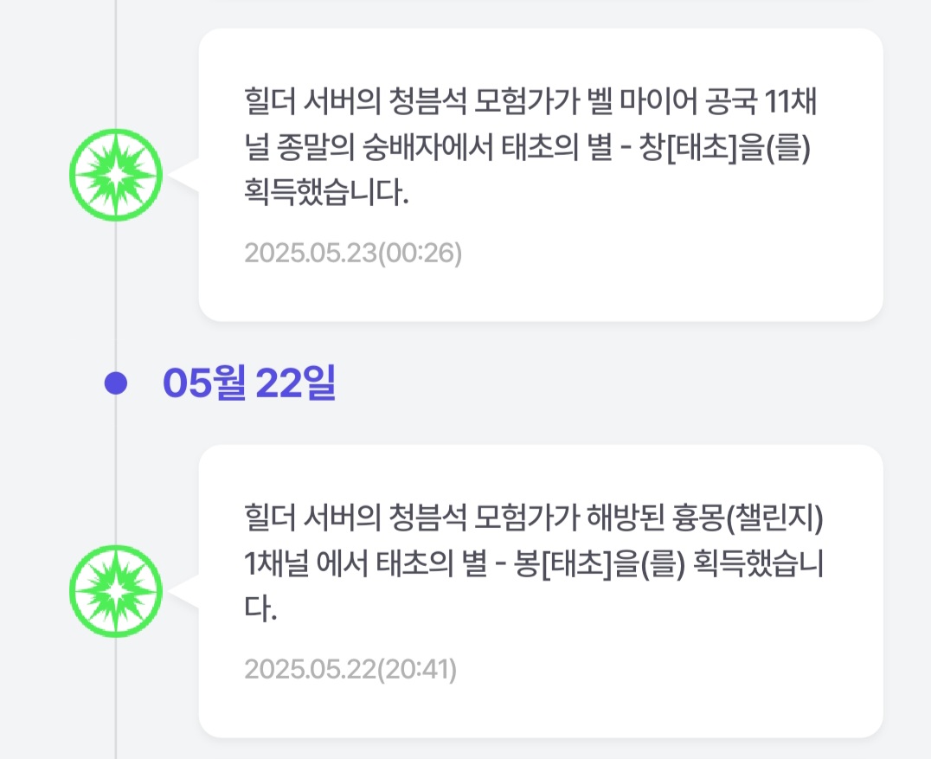The image size is (931, 759).
Task: Click the blue dot marker for 05월 22일
Action: [x=116, y=383]
